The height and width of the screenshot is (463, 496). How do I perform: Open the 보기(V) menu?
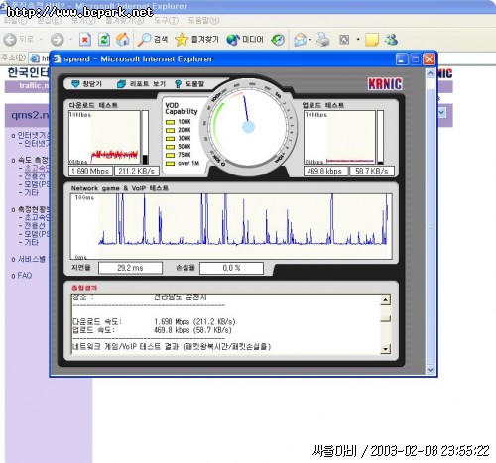coord(83,20)
